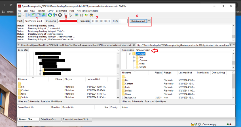The width and height of the screenshot is (241, 127).
Task: Click the lock encryption icon in status bar
Action: tap(192, 124)
